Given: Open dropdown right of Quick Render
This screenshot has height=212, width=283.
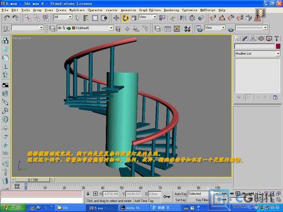Looking at the screenshot, I should pyautogui.click(x=251, y=28).
